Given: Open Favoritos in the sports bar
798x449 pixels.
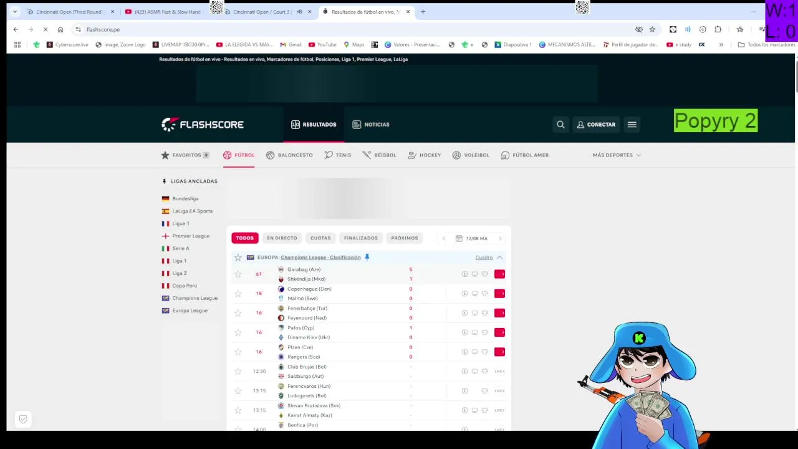Looking at the screenshot, I should [185, 155].
